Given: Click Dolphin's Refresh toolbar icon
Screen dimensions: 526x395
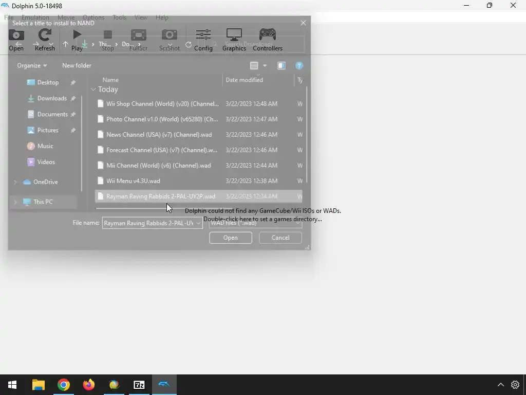Looking at the screenshot, I should tap(45, 35).
